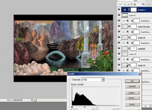Click the chain link icon on Layer 16
Screen dimensions: 152x110
[129, 37]
